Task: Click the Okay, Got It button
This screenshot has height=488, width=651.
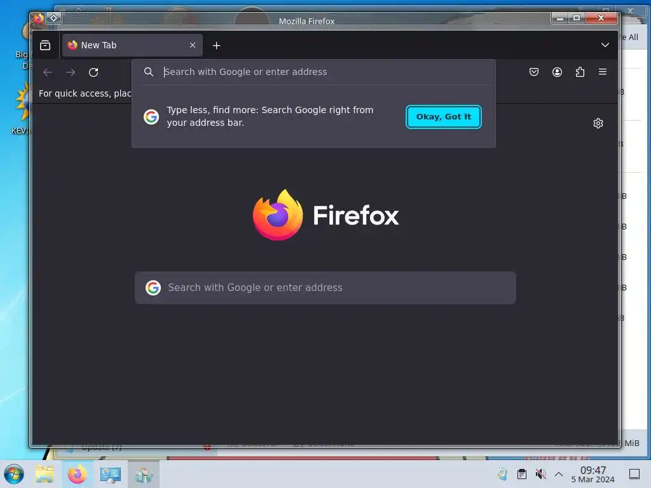Action: (x=443, y=117)
